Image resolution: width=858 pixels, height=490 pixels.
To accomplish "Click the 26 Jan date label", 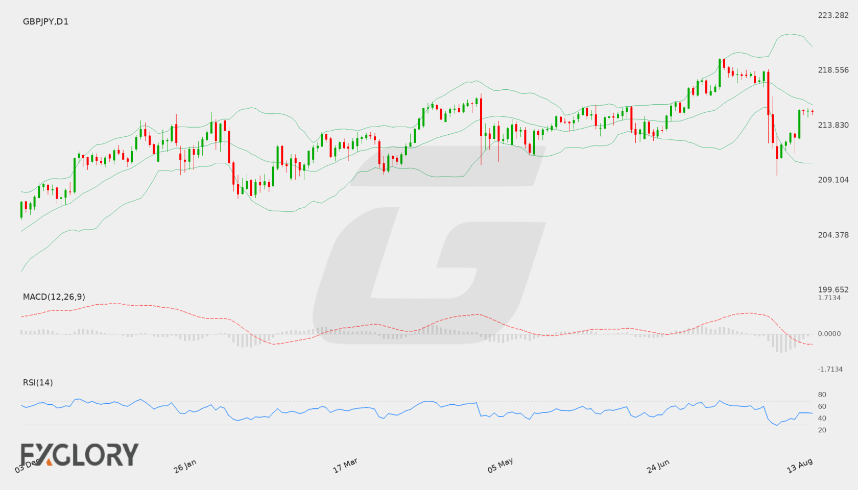I will pos(185,466).
